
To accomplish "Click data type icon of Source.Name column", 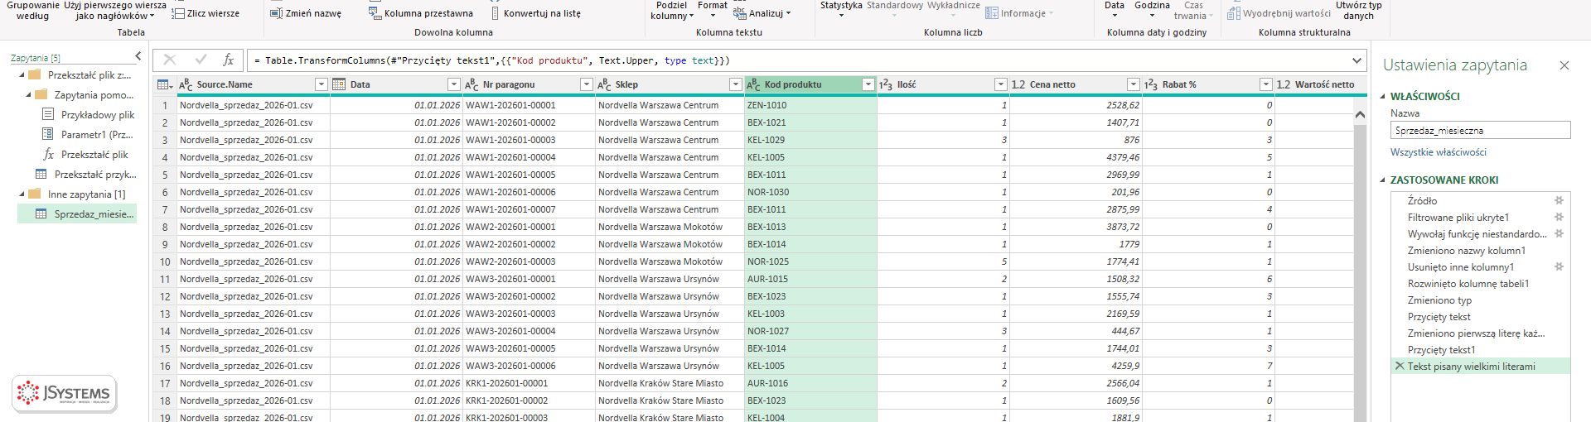I will tap(186, 84).
